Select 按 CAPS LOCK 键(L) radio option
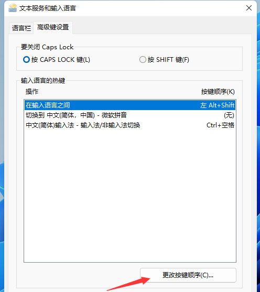 click(57, 60)
